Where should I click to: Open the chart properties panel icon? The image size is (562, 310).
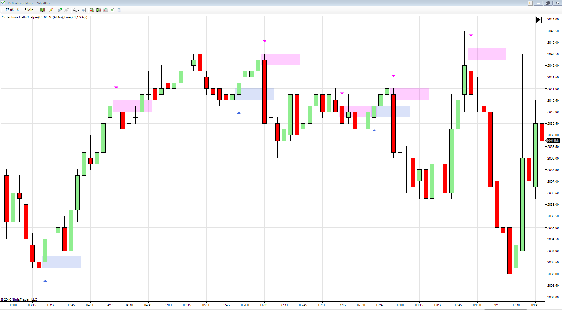pyautogui.click(x=119, y=10)
